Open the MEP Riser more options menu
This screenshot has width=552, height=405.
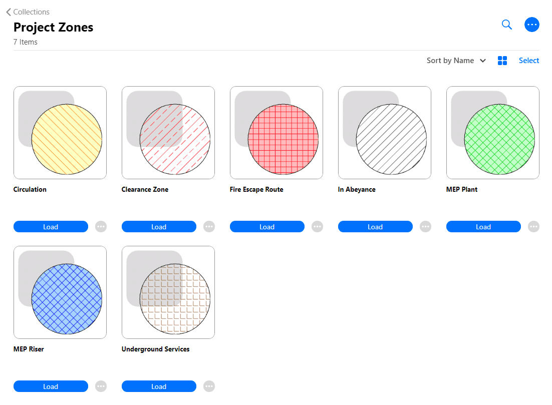(x=101, y=386)
